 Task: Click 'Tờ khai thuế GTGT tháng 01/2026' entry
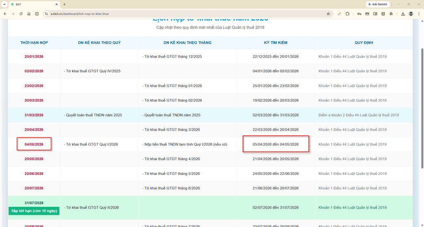point(172,86)
